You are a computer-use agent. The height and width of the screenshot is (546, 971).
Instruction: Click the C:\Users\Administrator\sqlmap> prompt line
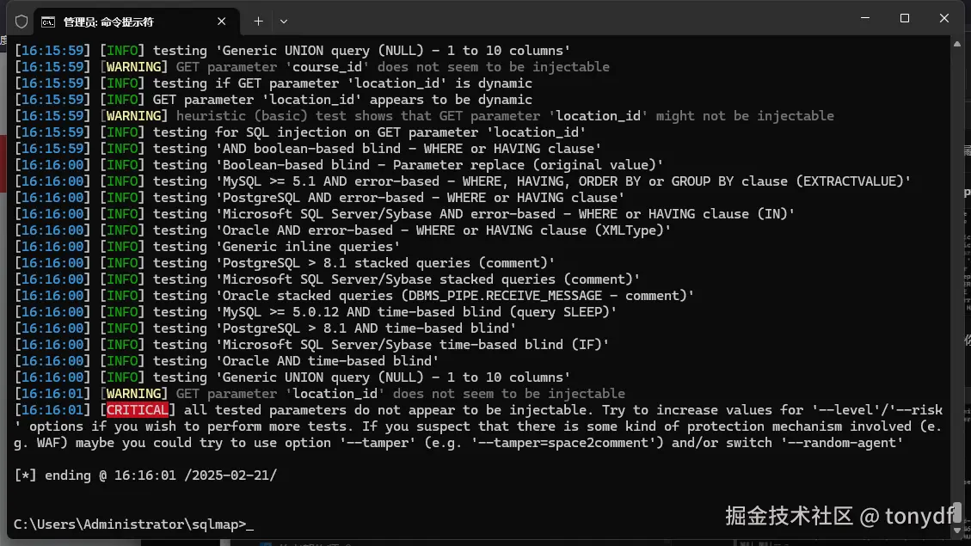pos(133,525)
